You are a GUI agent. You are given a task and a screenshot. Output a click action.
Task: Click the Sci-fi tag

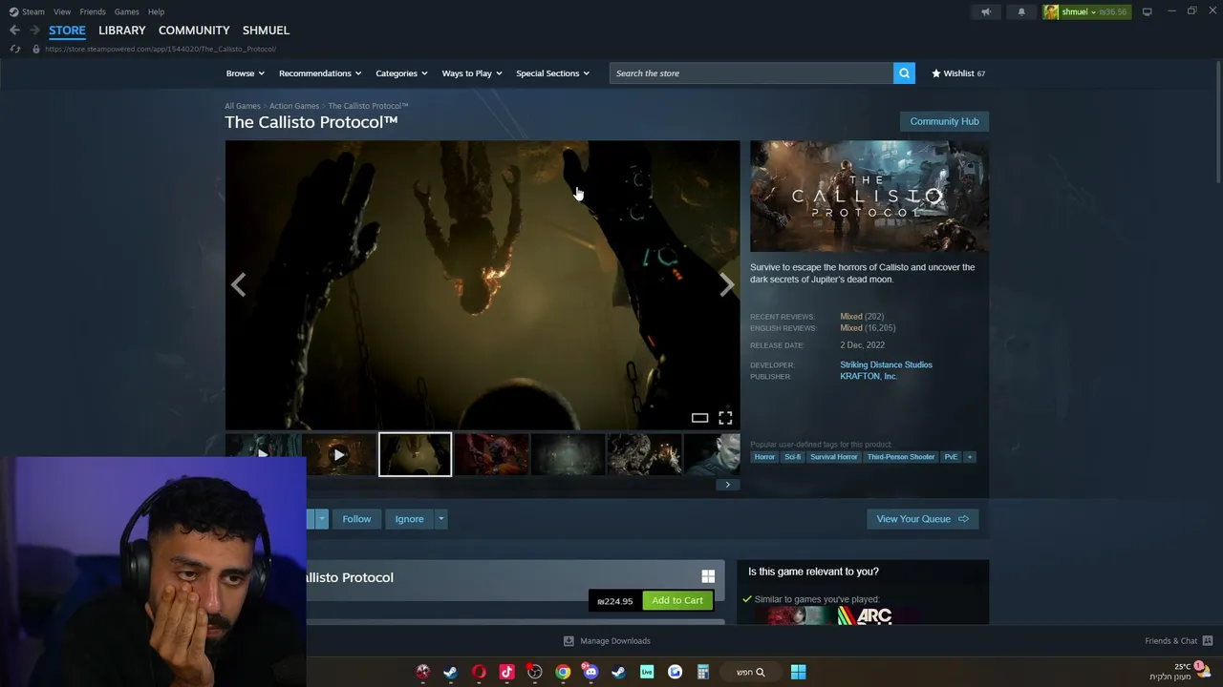(792, 457)
